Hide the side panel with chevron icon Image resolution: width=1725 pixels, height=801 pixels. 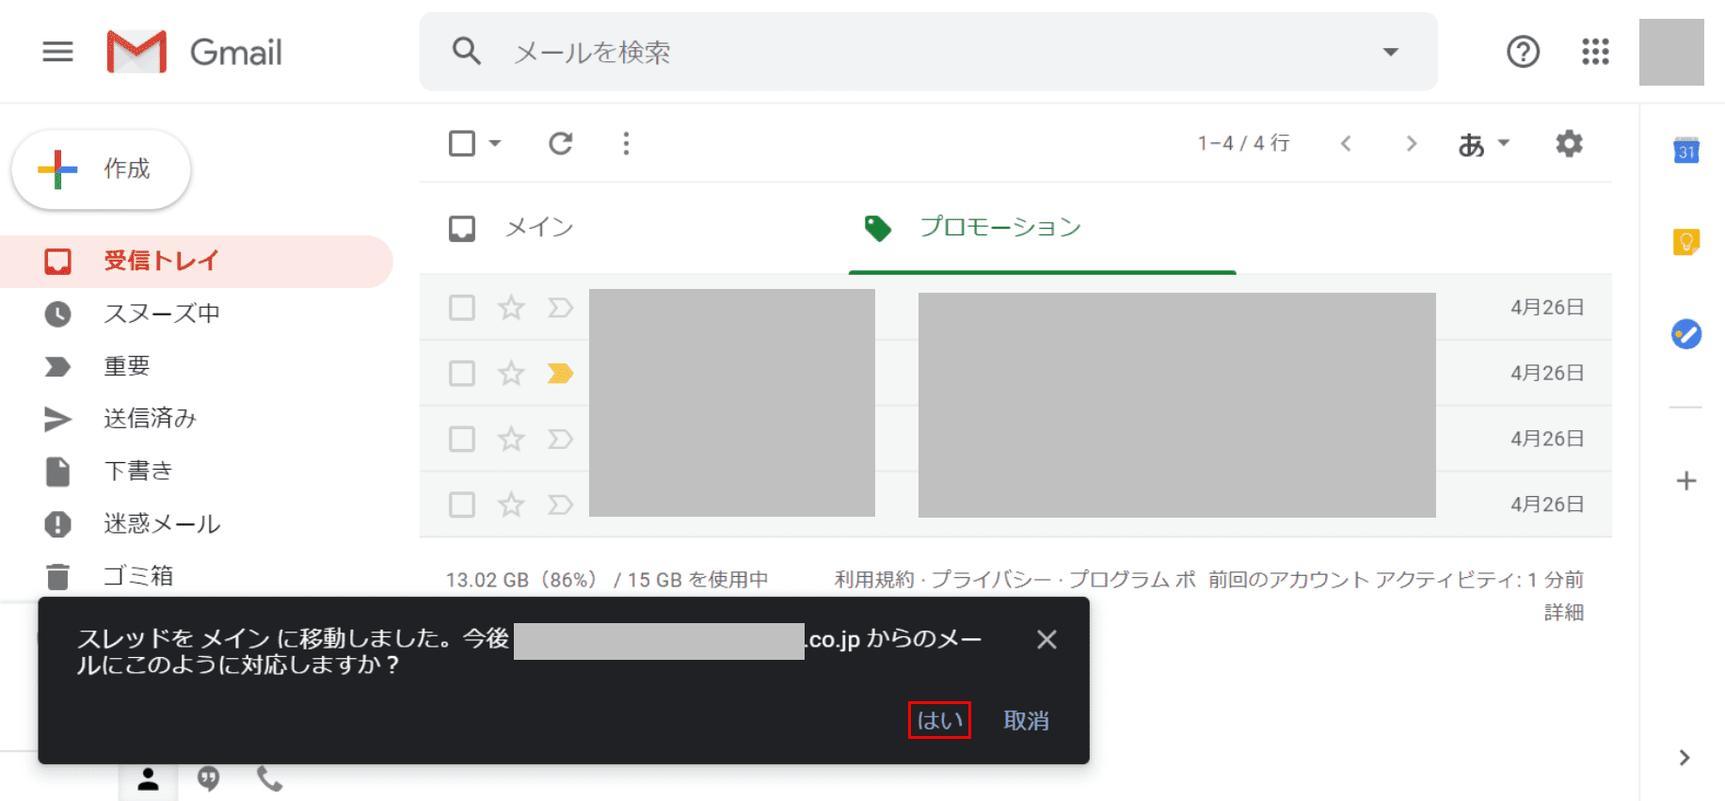coord(1685,758)
